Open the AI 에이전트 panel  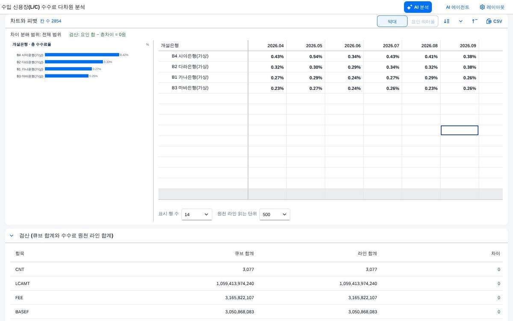tap(457, 7)
